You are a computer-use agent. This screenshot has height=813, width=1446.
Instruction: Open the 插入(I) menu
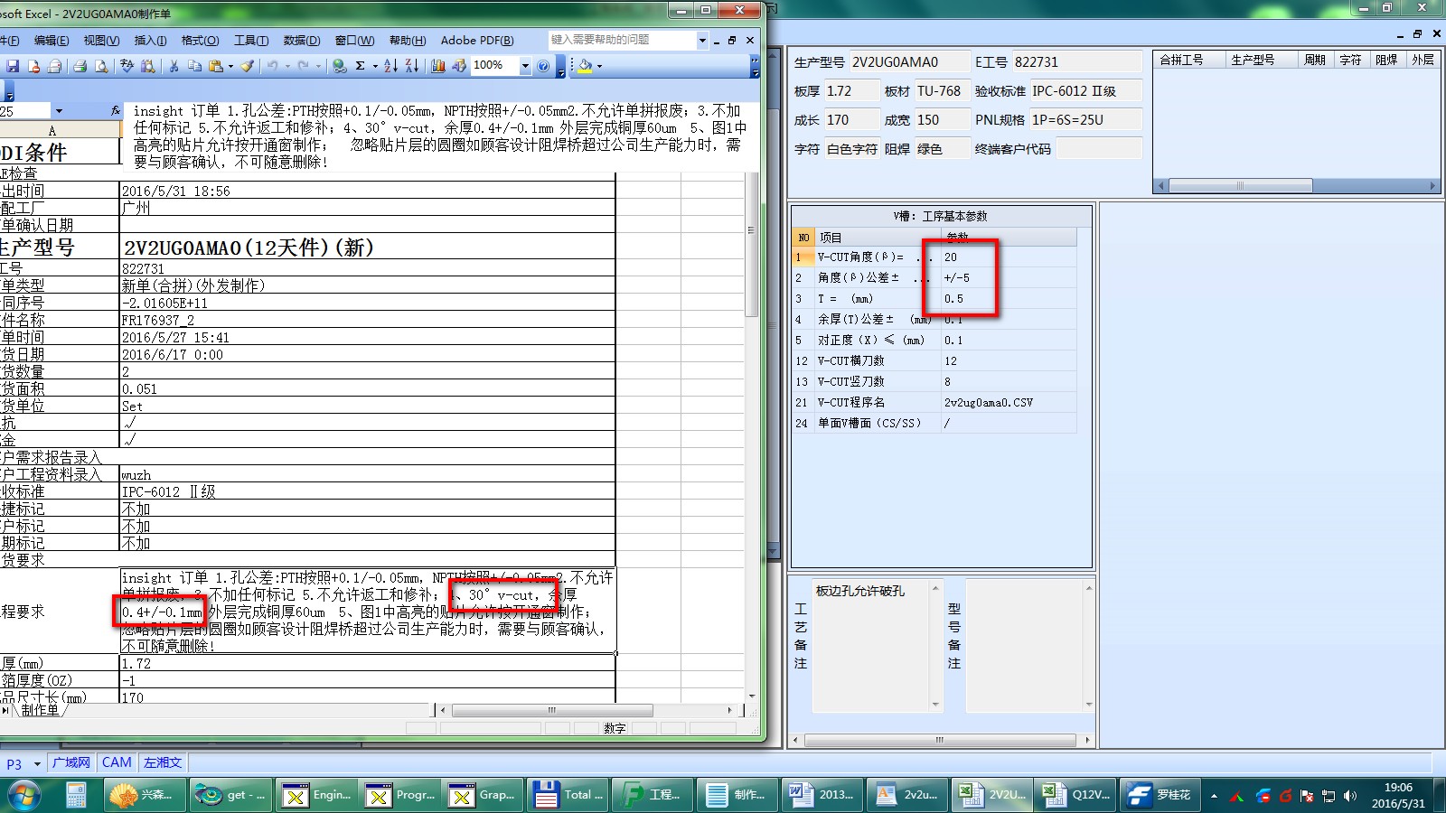[x=150, y=41]
